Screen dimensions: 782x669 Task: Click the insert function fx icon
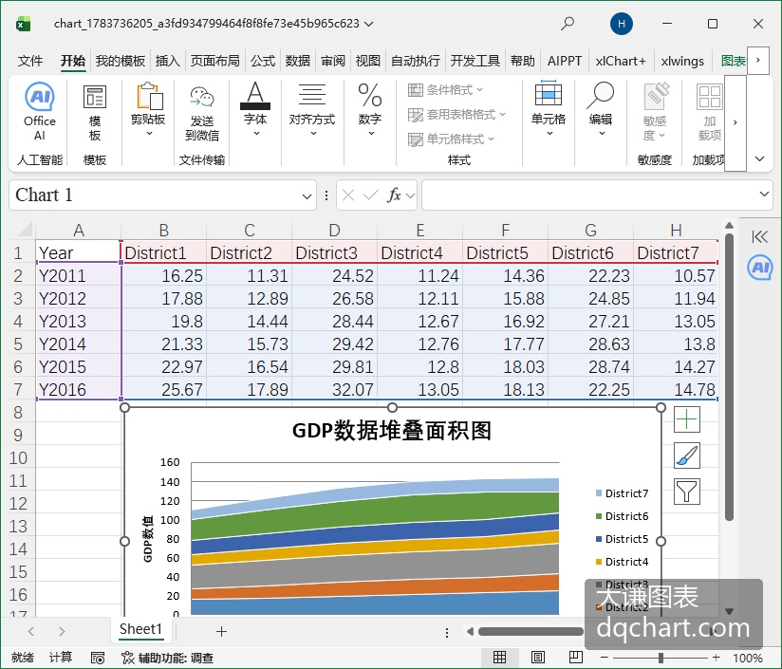394,195
